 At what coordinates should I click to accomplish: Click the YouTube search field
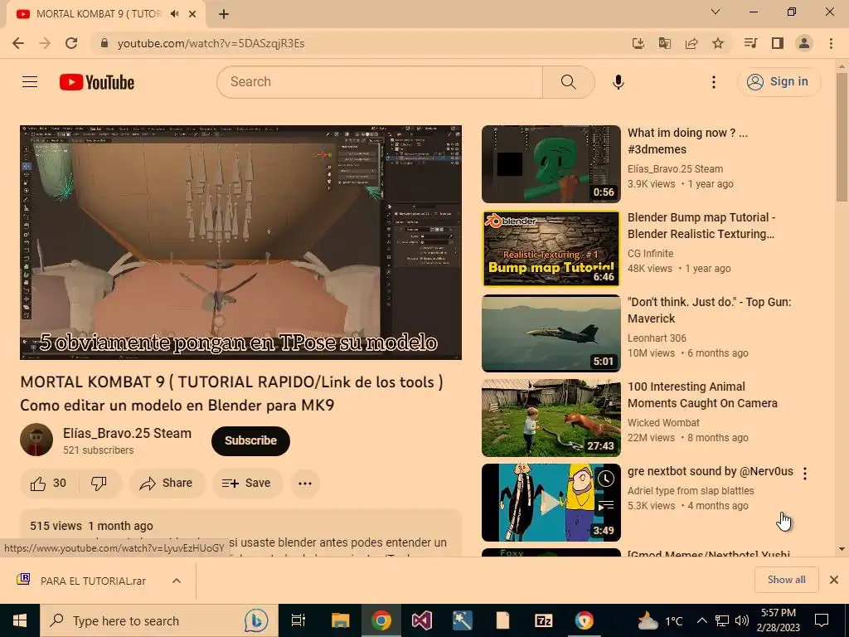coord(380,82)
